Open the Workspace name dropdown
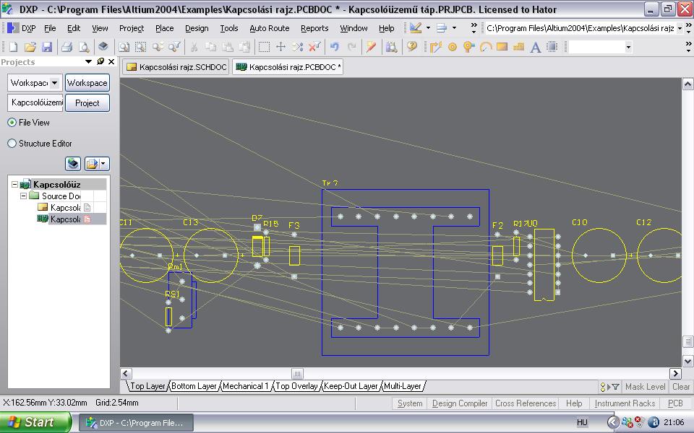Viewport: 694px width, 433px height. 54,83
